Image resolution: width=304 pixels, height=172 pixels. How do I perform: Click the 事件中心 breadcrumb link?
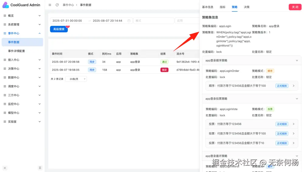click(68, 5)
